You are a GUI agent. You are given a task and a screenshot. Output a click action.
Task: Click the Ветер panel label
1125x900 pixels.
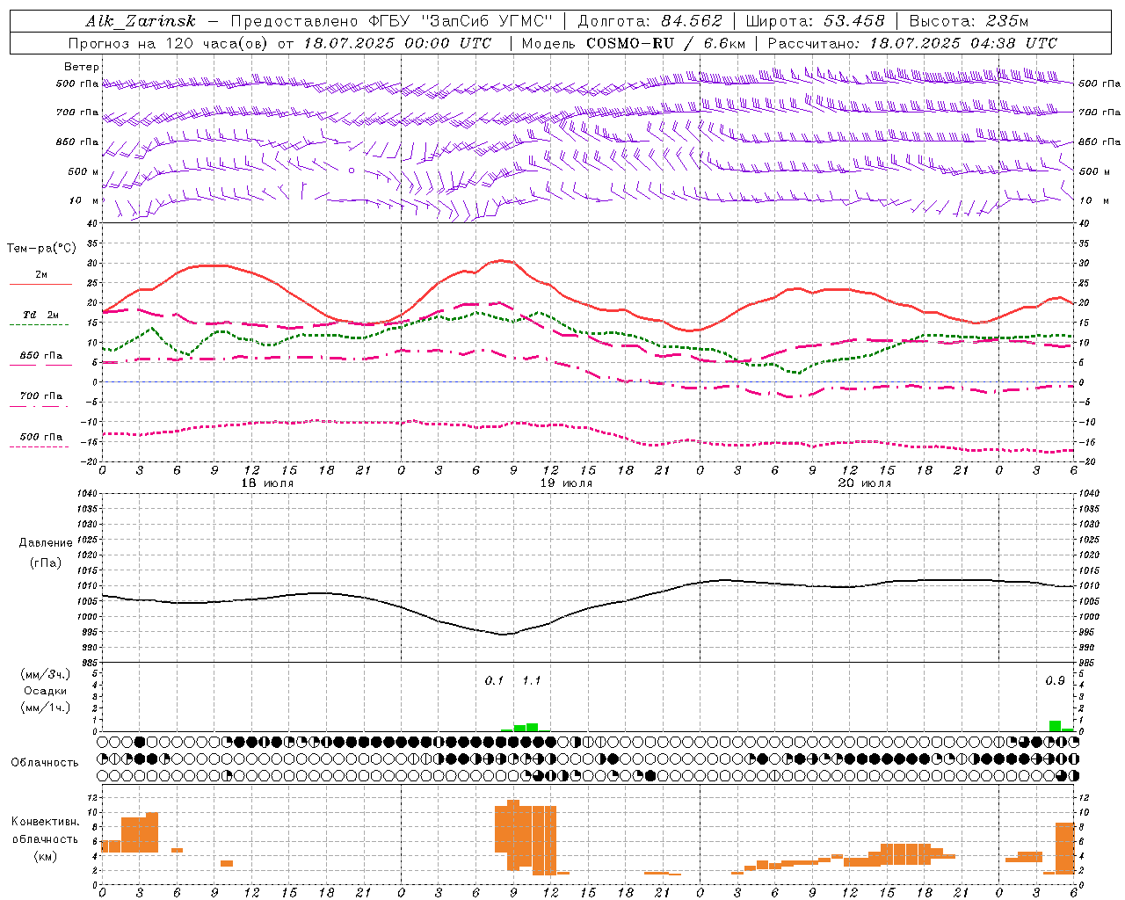pos(82,67)
